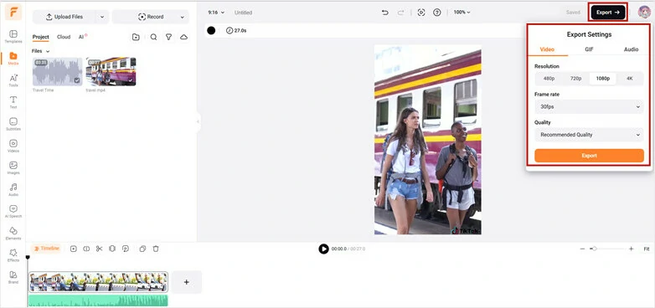Delete the selected clip with trash icon
The width and height of the screenshot is (655, 308).
156,249
